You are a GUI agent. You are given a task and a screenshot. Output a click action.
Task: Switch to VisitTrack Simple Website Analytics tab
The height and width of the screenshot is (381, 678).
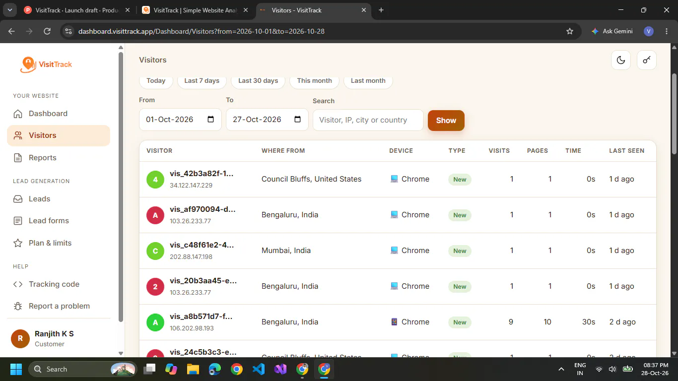click(x=196, y=10)
